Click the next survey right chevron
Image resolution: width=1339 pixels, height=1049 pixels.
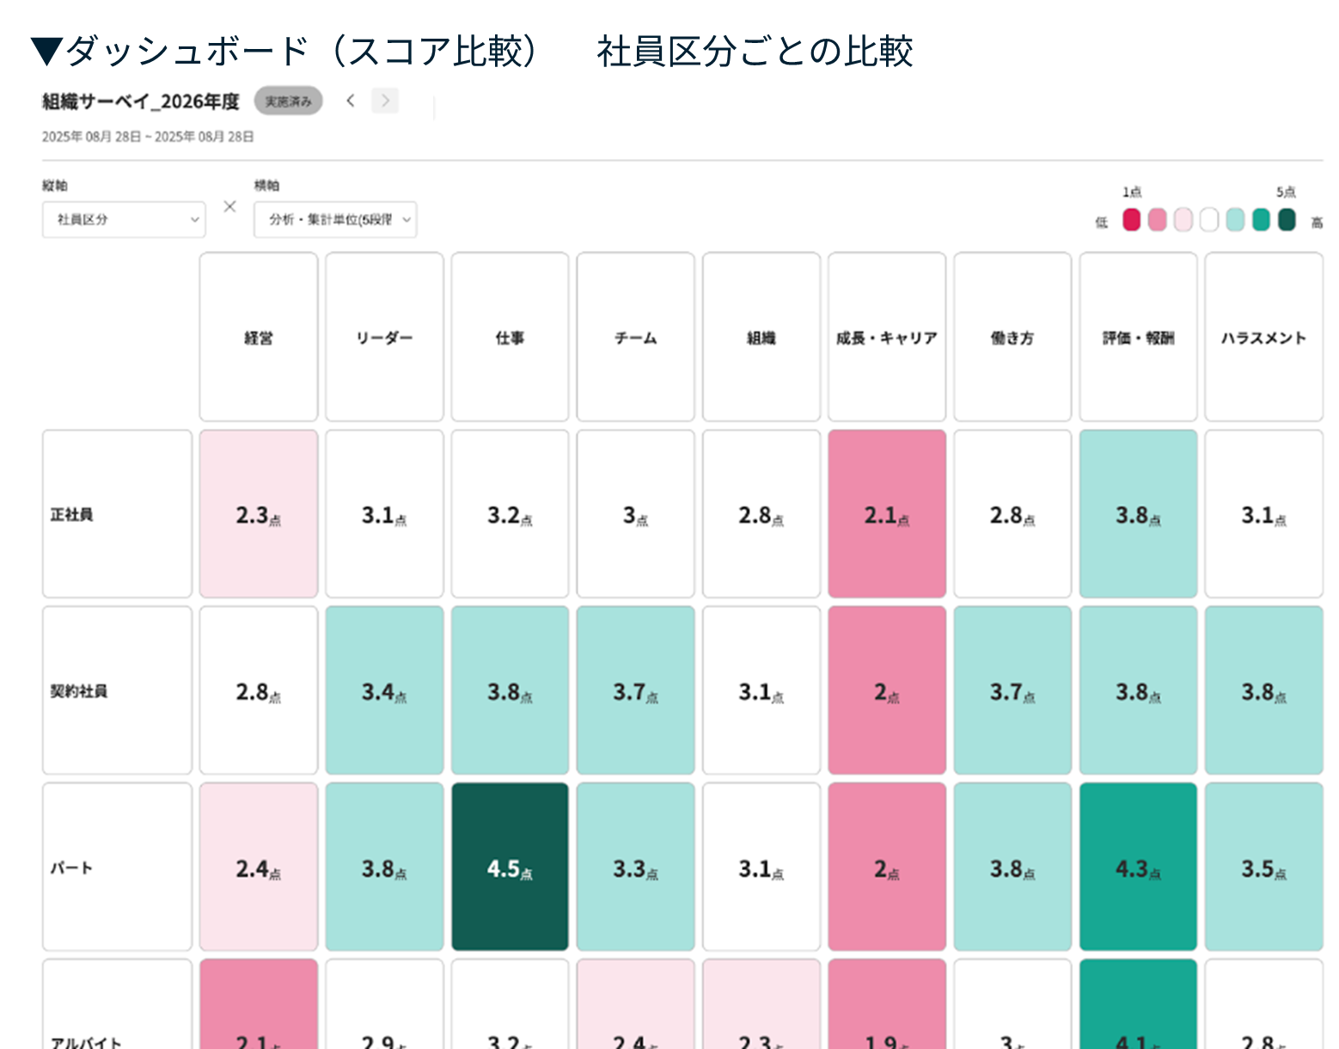click(x=385, y=101)
